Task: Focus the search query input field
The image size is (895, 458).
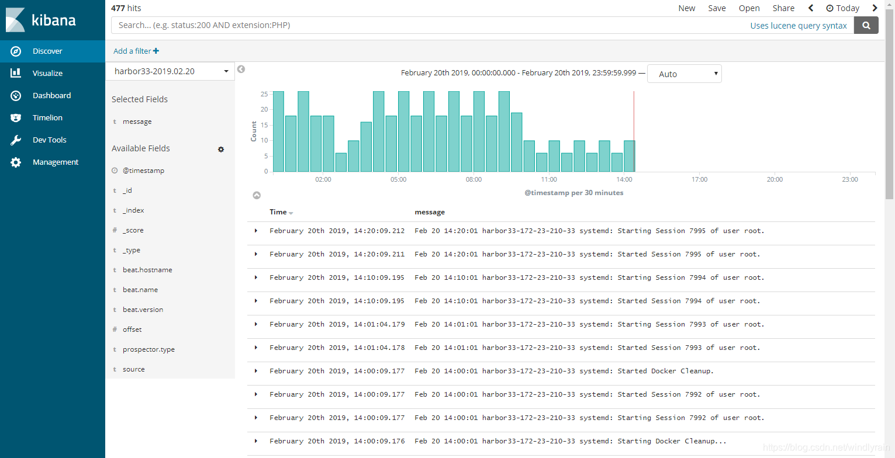Action: [x=430, y=25]
